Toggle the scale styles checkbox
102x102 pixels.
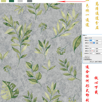click(x=84, y=56)
